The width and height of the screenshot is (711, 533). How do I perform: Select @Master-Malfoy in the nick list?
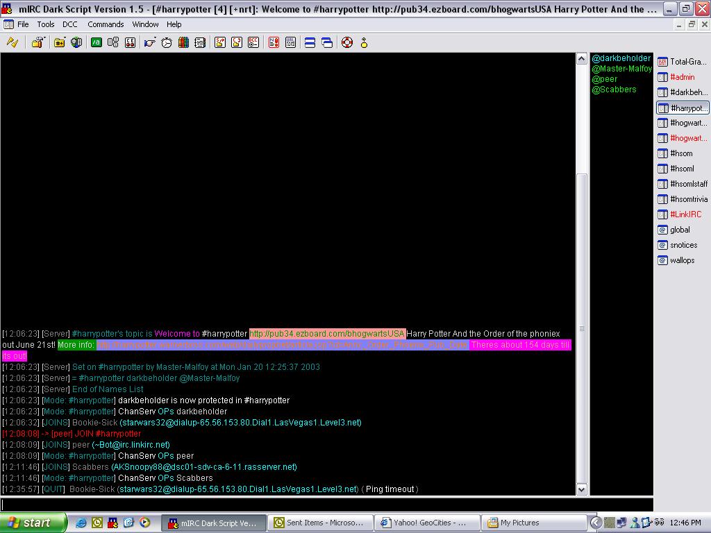(x=621, y=69)
